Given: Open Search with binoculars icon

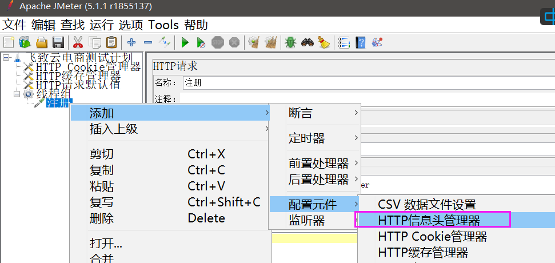Looking at the screenshot, I should click(308, 43).
